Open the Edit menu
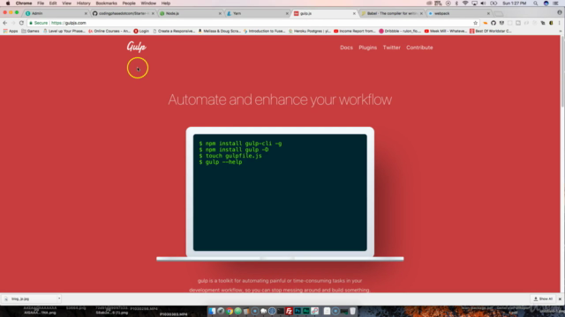Viewport: 565px width, 317px height. click(53, 4)
